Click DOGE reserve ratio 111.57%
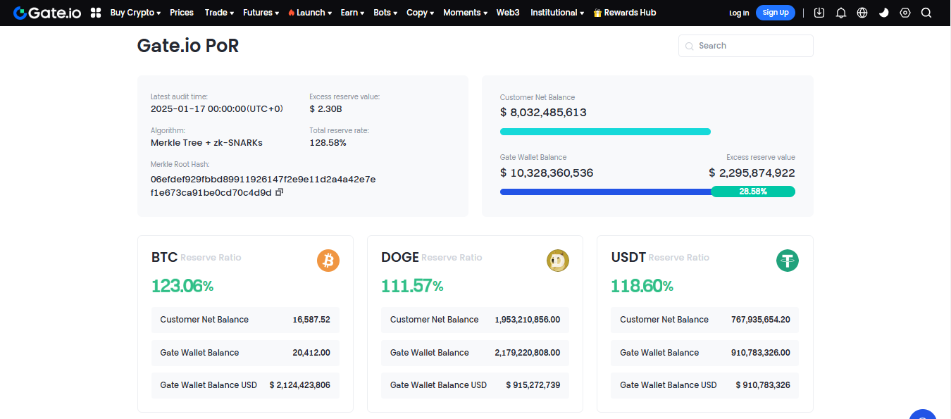The height and width of the screenshot is (419, 951). point(412,286)
